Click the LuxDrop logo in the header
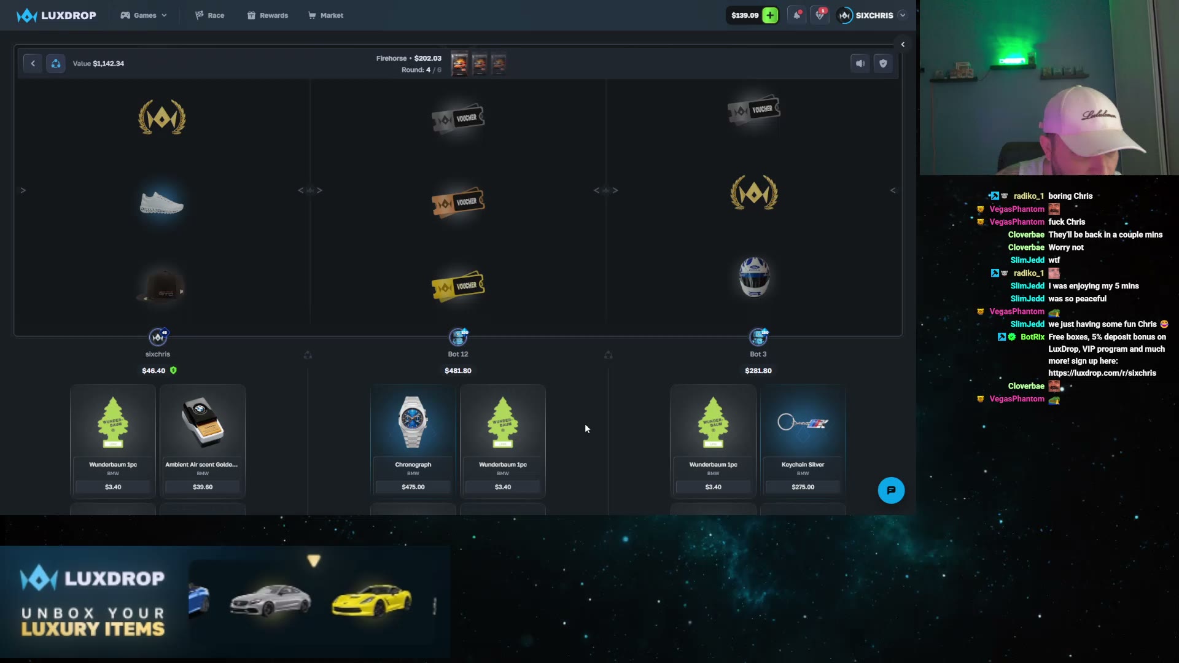This screenshot has width=1179, height=663. point(56,15)
